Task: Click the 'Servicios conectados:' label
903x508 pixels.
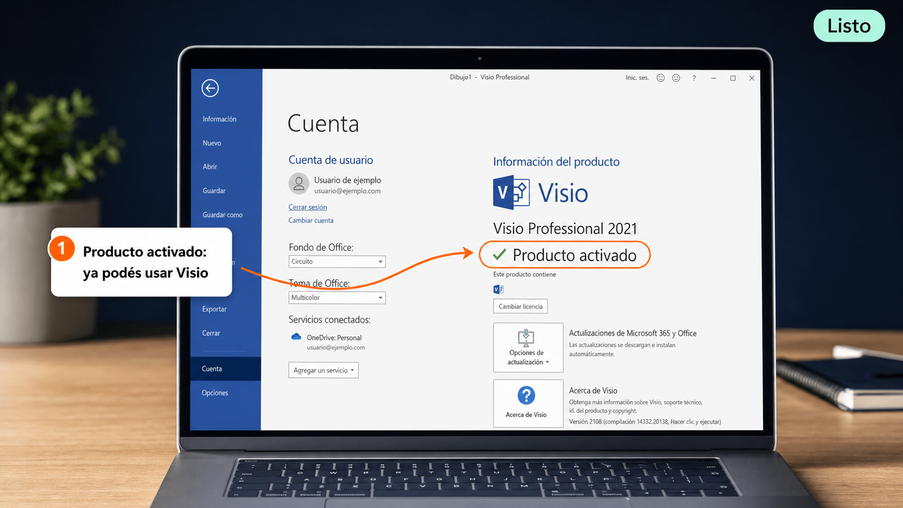Action: [329, 320]
